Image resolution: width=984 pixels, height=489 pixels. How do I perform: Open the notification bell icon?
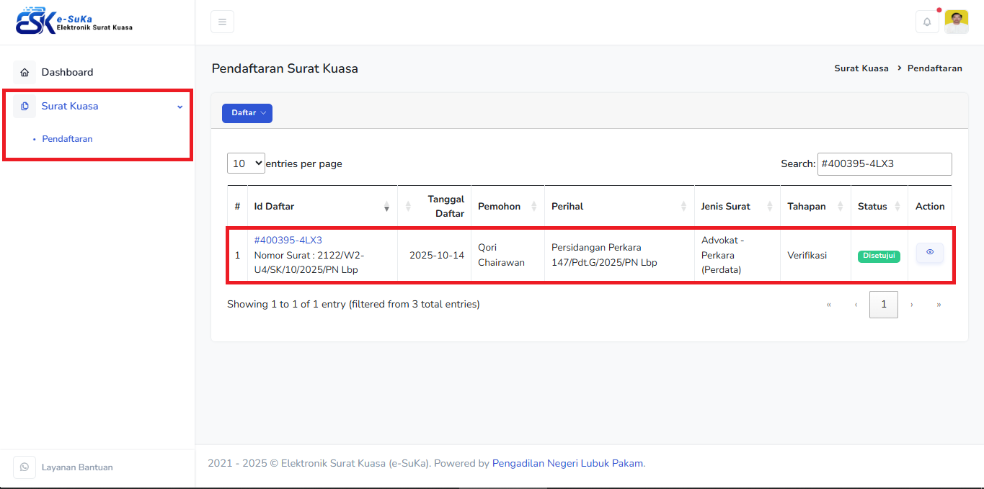(x=927, y=22)
